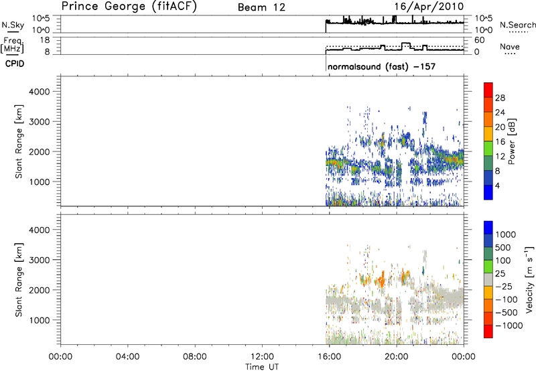536x371 pixels.
Task: Click the "Power [dB]" colorbar title
Action: pos(511,141)
